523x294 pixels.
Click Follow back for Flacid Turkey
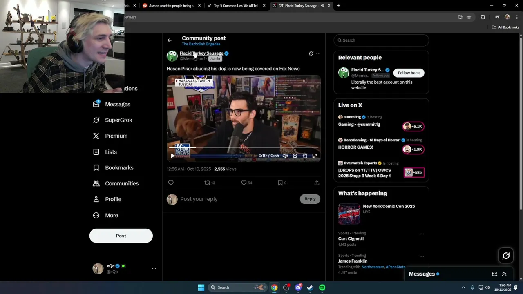point(409,73)
